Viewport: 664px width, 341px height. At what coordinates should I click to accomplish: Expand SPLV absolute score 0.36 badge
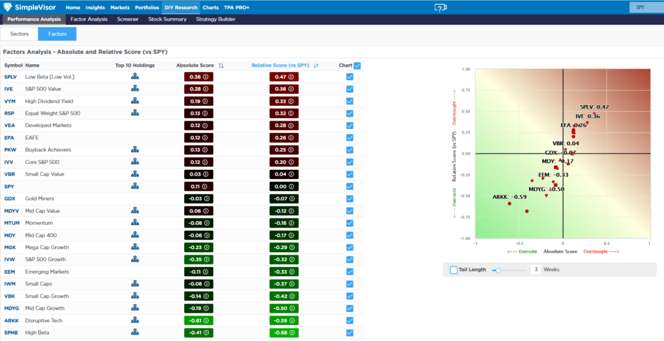(x=198, y=76)
